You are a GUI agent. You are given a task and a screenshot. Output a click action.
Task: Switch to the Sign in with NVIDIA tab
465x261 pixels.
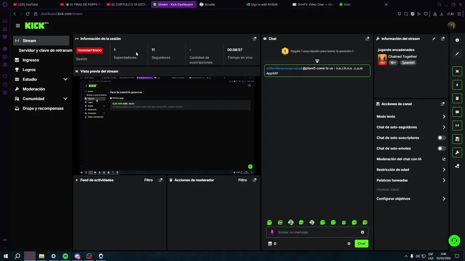pos(264,4)
